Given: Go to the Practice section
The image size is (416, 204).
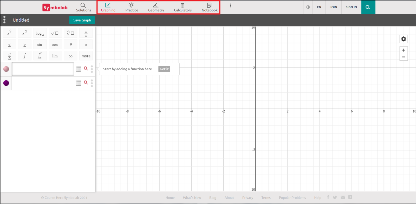Looking at the screenshot, I should 132,7.
